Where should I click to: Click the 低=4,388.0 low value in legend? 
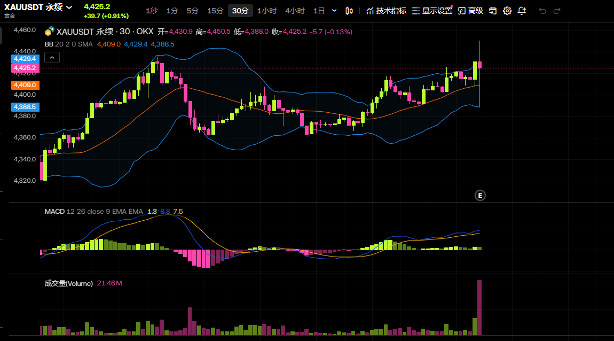(x=251, y=32)
